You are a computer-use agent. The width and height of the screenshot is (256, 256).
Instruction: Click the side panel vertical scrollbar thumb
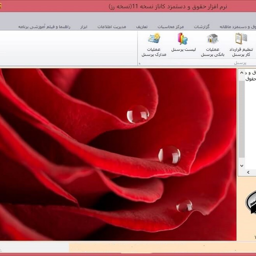(242, 119)
